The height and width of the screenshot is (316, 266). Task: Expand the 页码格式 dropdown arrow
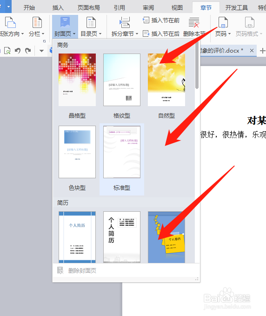[261, 34]
